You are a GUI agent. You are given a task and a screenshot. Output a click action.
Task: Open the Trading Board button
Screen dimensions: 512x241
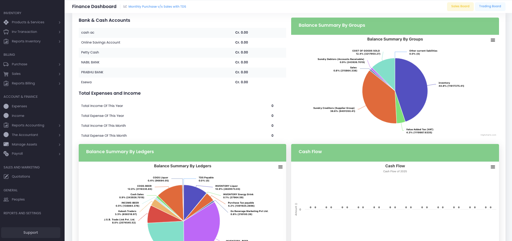pos(490,6)
